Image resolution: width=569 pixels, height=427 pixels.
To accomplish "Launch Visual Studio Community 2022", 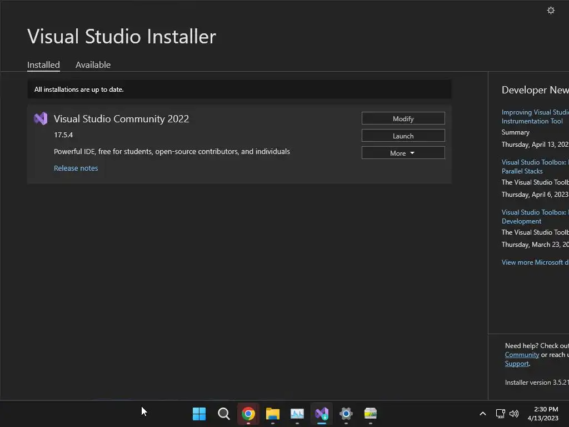I will coord(403,136).
